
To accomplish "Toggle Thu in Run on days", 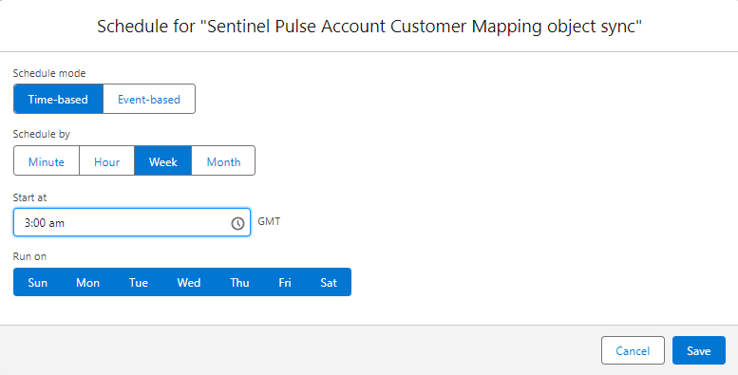I will coord(239,282).
